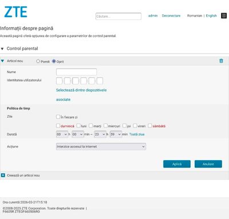Click the first MAC address octet box
The width and height of the screenshot is (229, 219).
pyautogui.click(x=59, y=81)
